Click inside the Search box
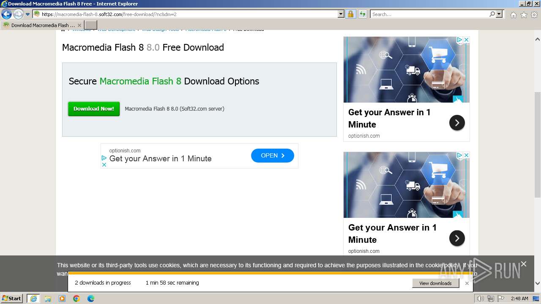The image size is (541, 304). click(x=429, y=14)
